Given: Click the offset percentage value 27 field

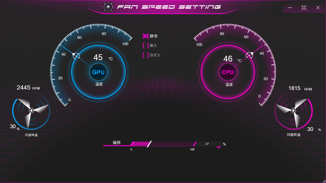Looking at the screenshot, I should (x=208, y=144).
